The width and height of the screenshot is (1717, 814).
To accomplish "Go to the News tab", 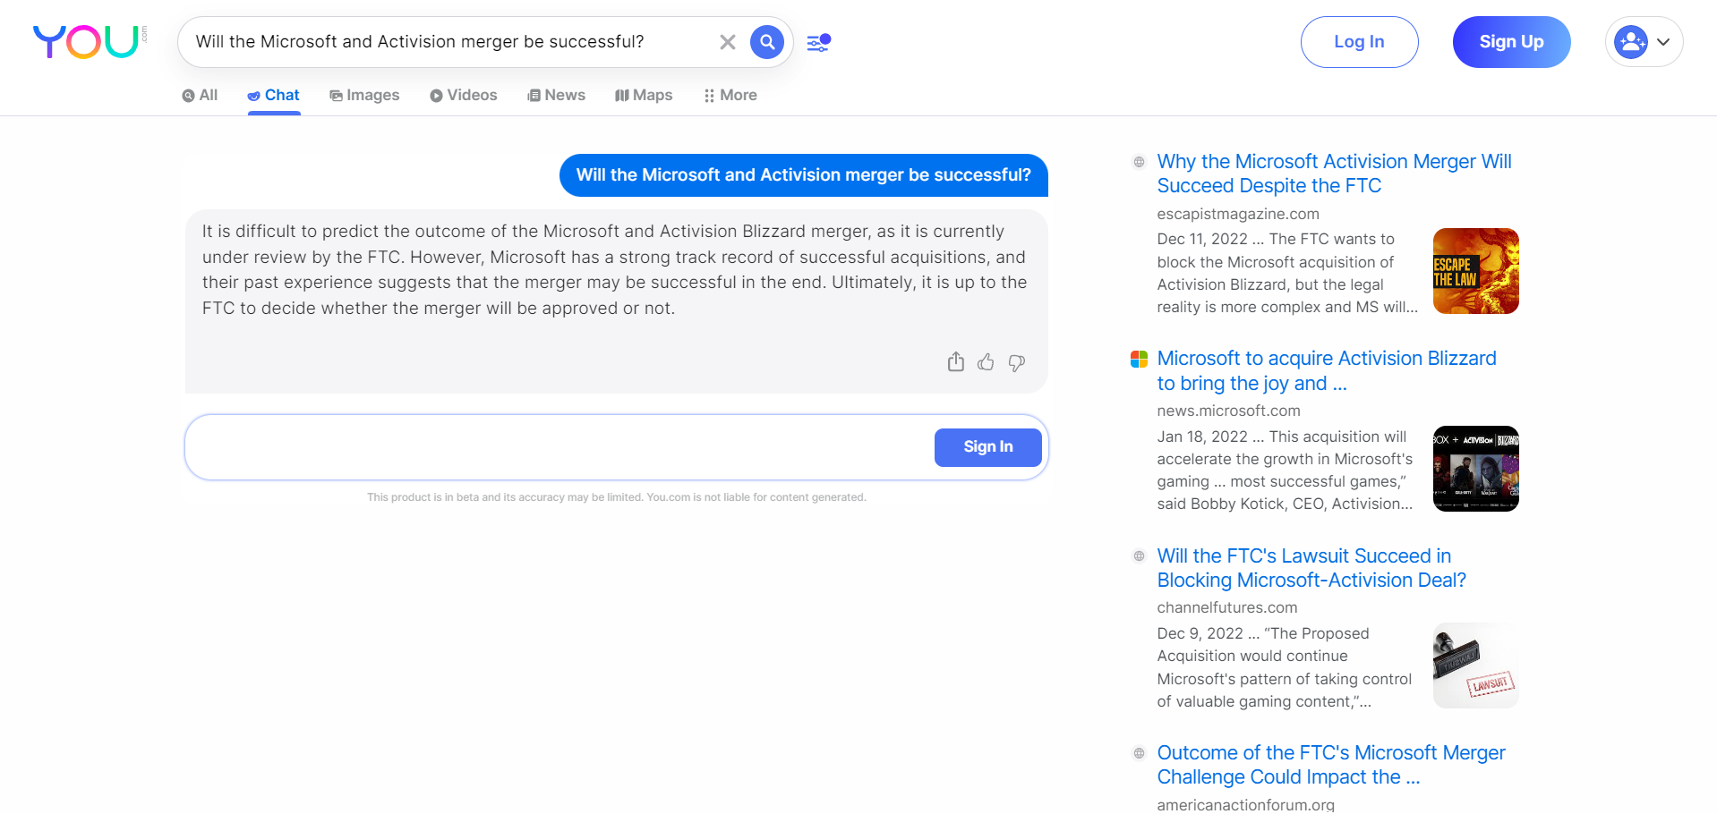I will click(556, 96).
